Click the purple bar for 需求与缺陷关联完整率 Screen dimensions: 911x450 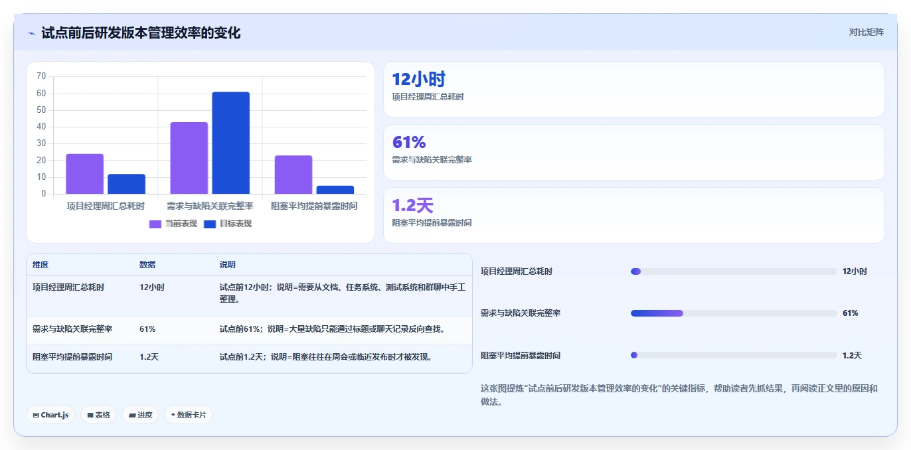(189, 158)
